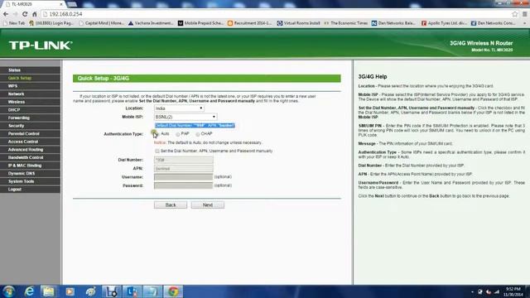Open Windows Explorer folder on taskbar
530x298 pixels.
48,291
